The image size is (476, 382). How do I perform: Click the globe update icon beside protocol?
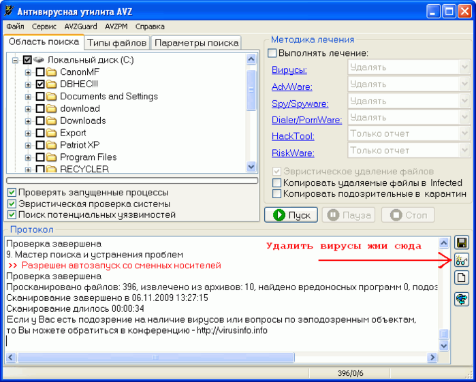pyautogui.click(x=462, y=299)
